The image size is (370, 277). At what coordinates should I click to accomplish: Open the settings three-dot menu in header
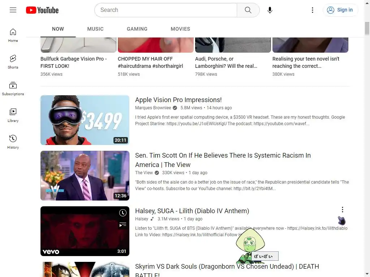click(x=313, y=10)
